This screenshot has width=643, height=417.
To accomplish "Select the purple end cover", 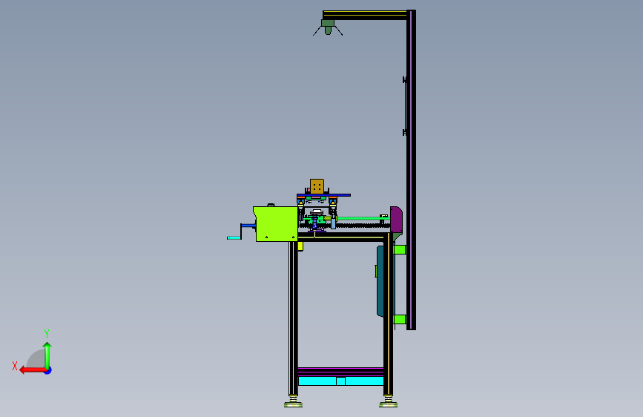I will pos(396,220).
